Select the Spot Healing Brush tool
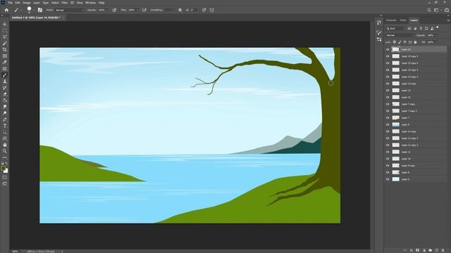The image size is (451, 253). [x=5, y=69]
